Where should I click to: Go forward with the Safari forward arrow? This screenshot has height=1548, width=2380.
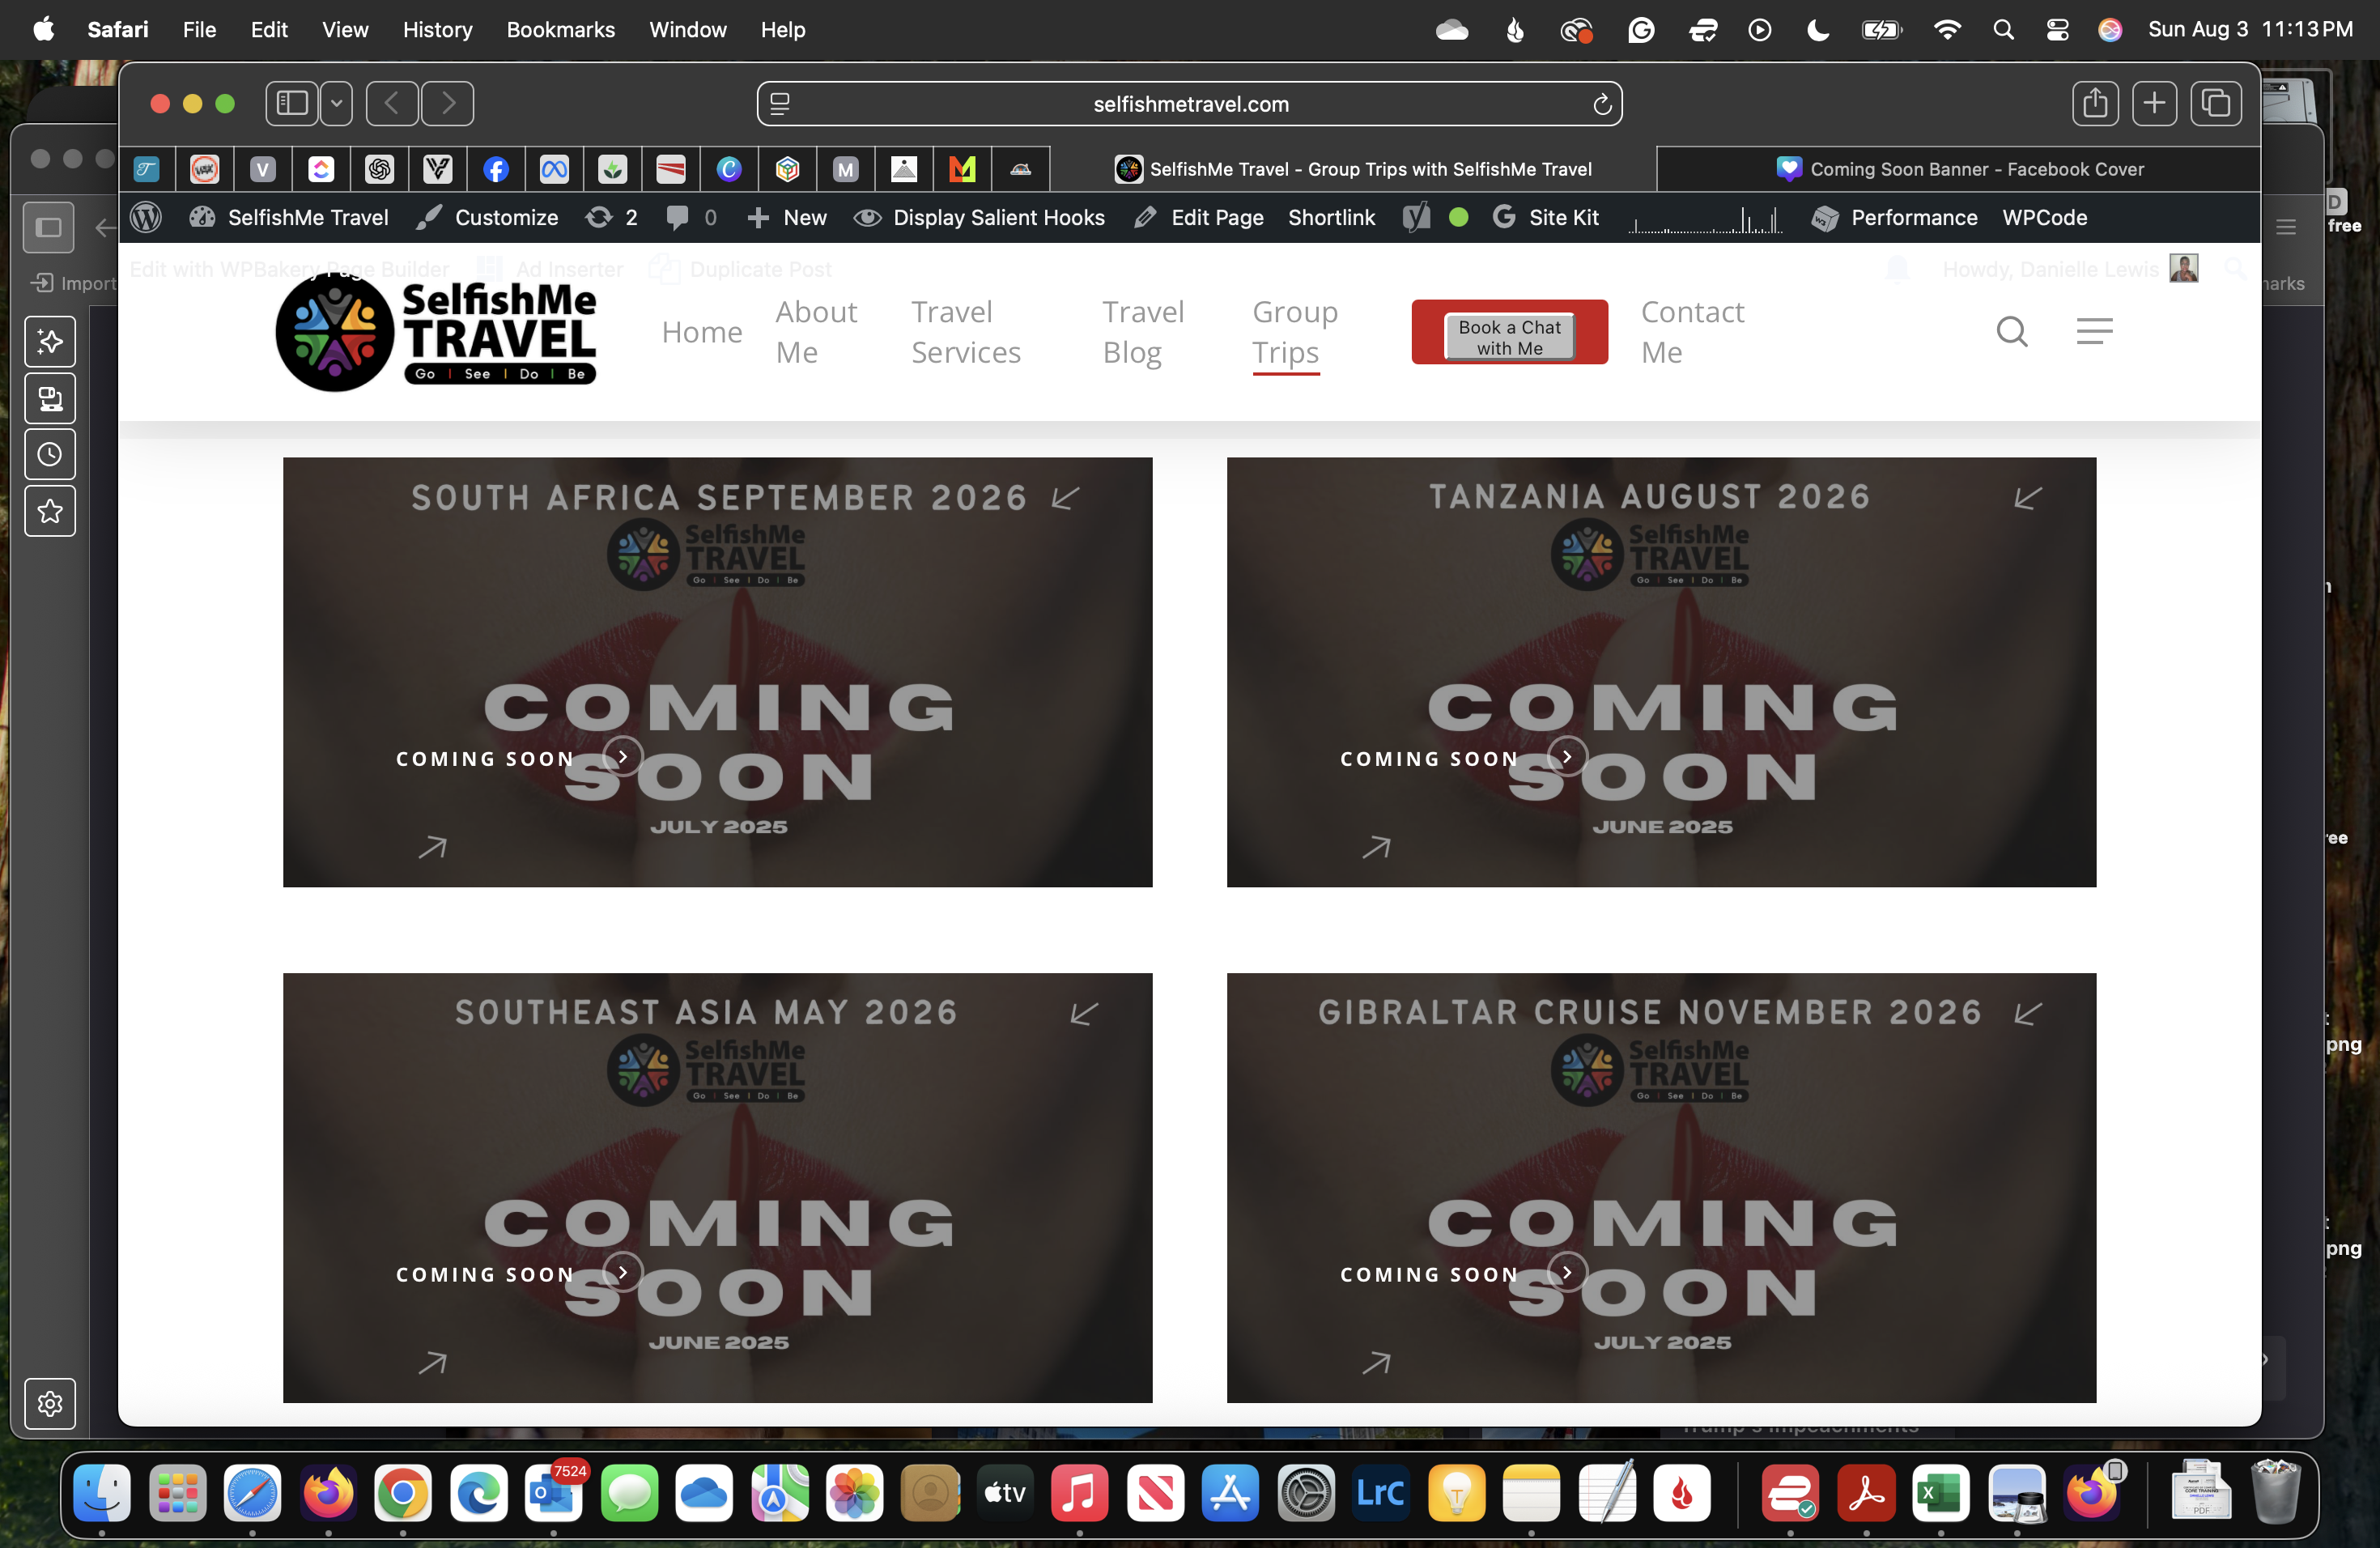448,103
